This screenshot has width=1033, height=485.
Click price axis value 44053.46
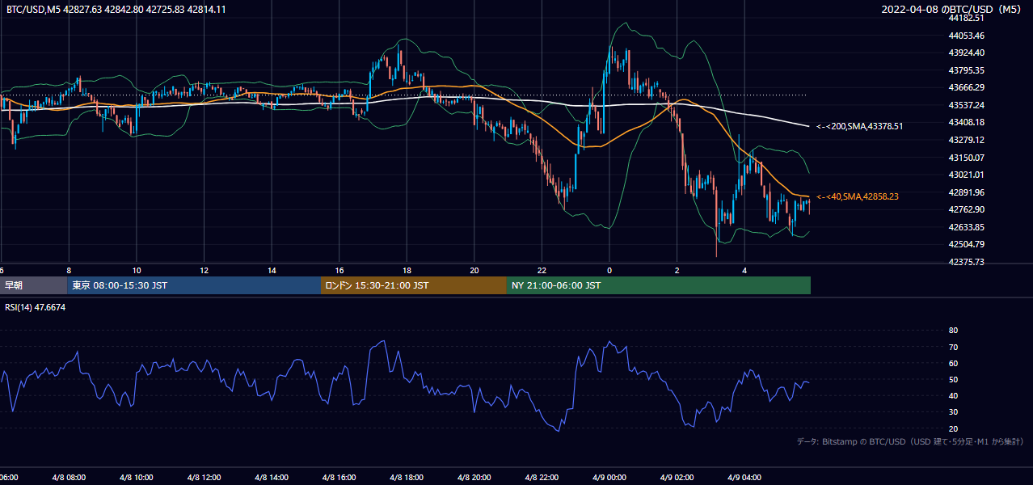tap(966, 36)
